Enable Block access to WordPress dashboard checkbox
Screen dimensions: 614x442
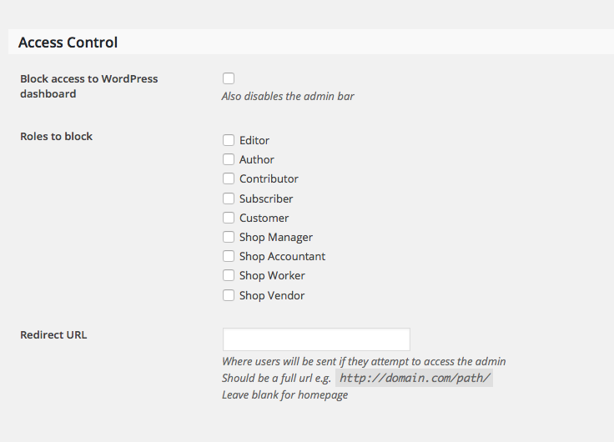click(229, 78)
